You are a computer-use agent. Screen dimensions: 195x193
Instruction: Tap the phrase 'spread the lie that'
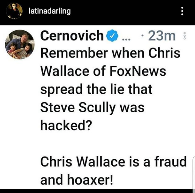[97, 89]
